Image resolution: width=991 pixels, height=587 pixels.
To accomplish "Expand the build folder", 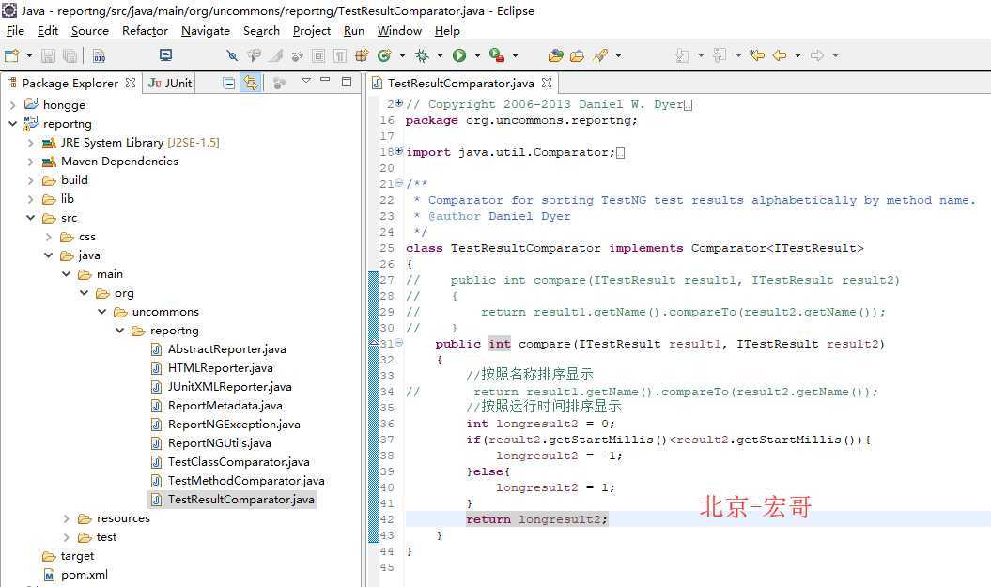I will click(30, 180).
